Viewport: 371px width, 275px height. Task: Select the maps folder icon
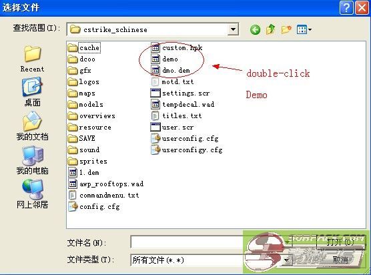click(73, 93)
